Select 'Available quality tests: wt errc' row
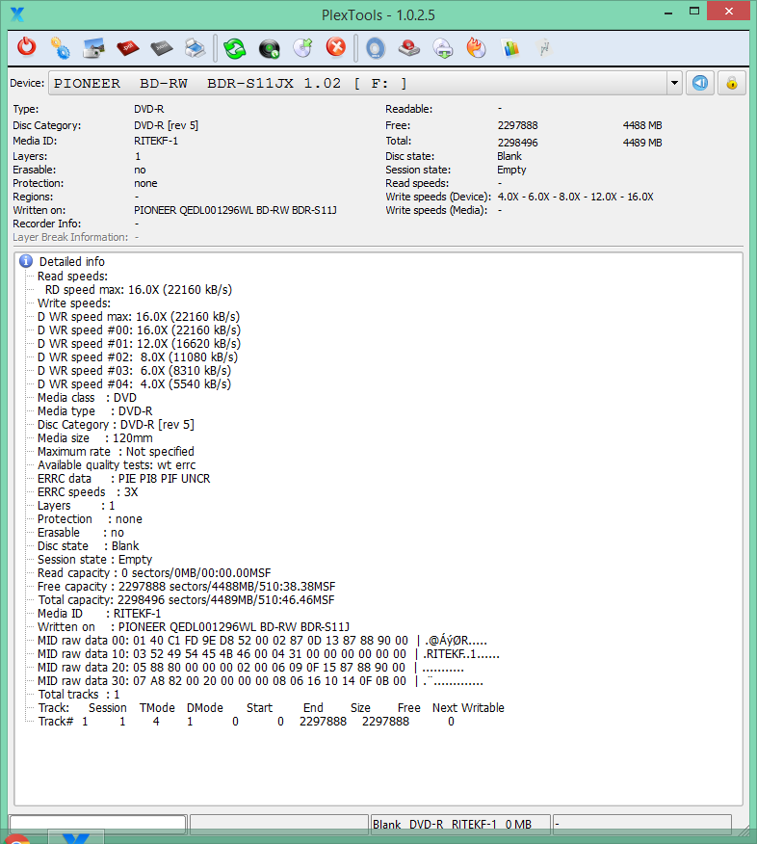 point(117,465)
